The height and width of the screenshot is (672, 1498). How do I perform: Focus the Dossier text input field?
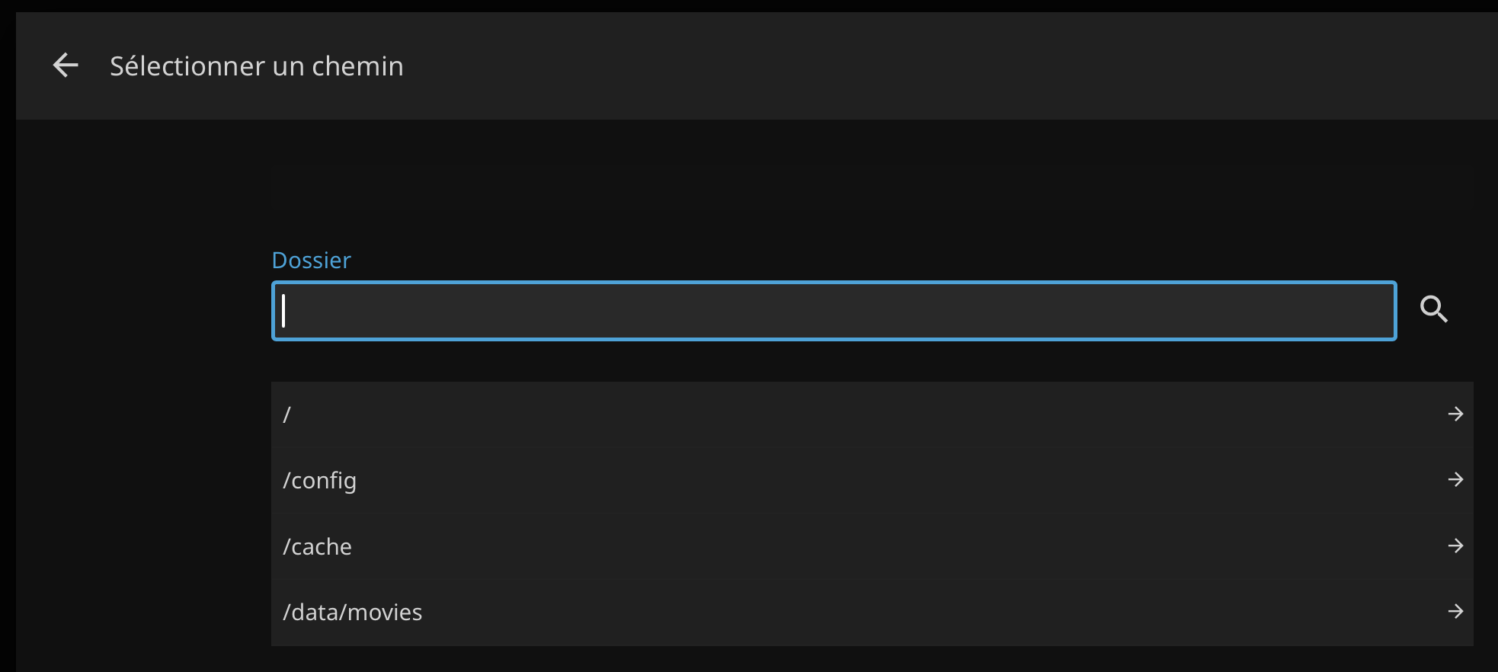tap(834, 311)
